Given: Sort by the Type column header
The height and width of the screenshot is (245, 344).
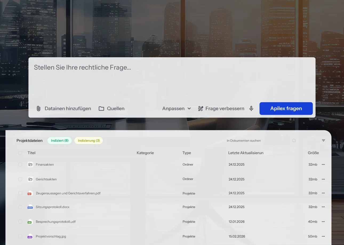Looking at the screenshot, I should click(187, 153).
